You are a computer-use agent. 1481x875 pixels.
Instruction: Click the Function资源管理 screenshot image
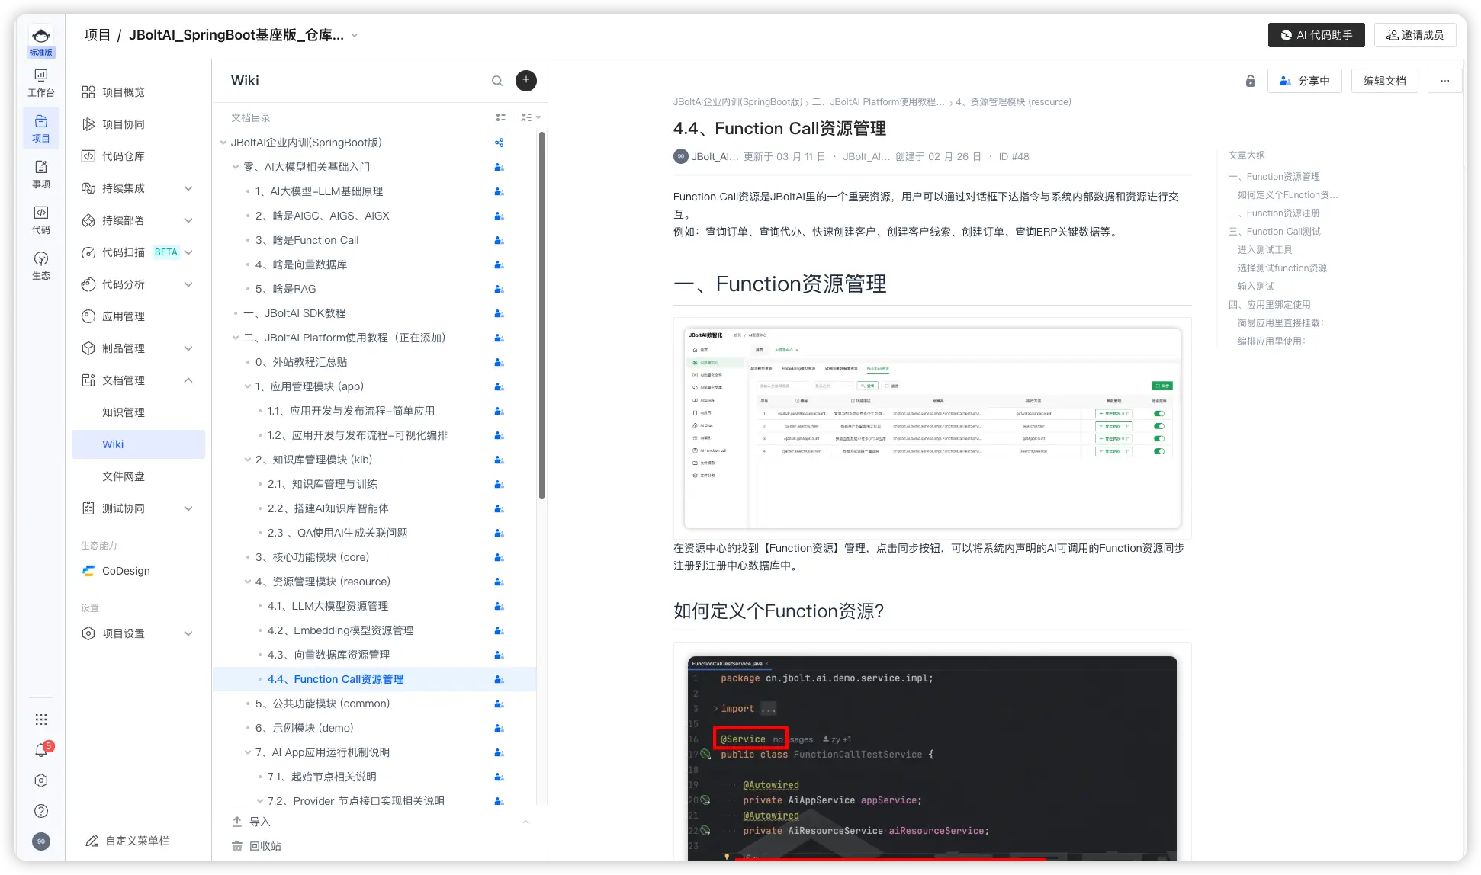(932, 428)
